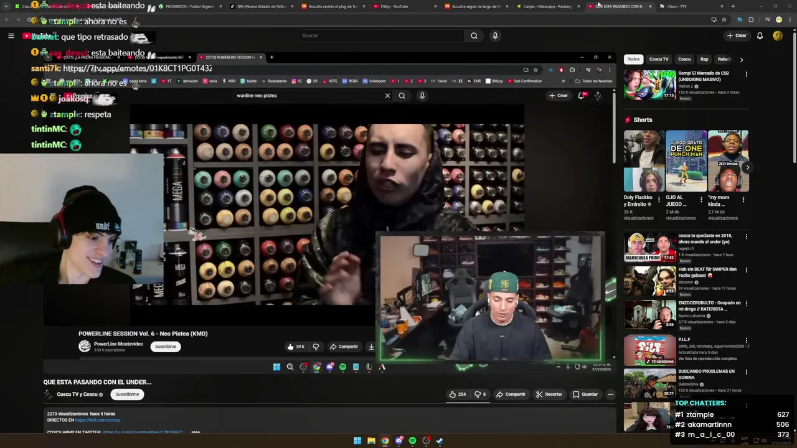Open ENZOCEROBULTO video thumbnail
This screenshot has width=797, height=448.
click(x=650, y=314)
